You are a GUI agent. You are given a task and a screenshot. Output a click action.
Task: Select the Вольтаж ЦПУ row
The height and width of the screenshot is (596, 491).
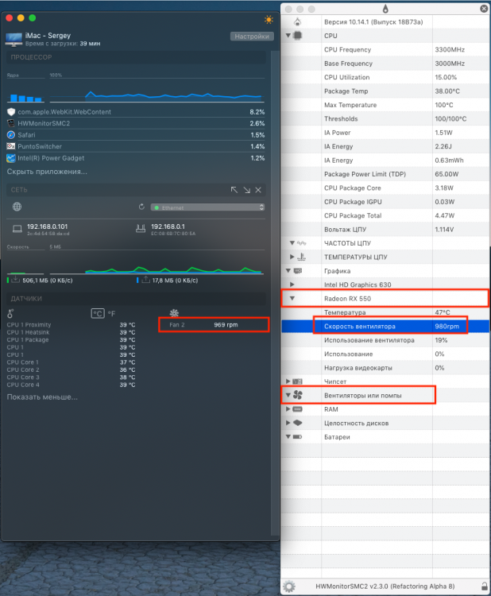point(385,229)
